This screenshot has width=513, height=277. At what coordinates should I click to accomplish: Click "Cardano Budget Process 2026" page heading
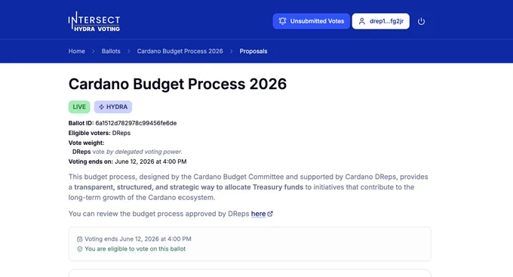(177, 84)
